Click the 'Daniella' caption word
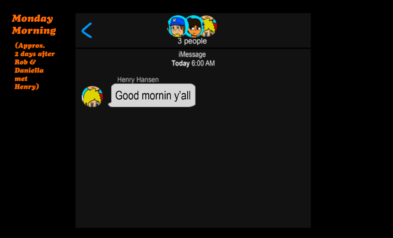The image size is (393, 238). tap(29, 70)
